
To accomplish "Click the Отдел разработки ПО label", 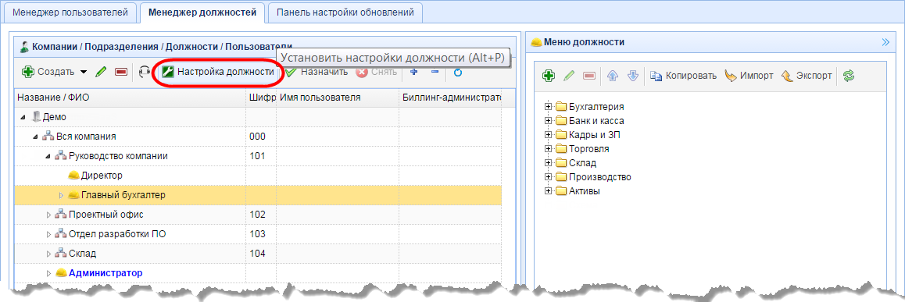I will tap(118, 235).
